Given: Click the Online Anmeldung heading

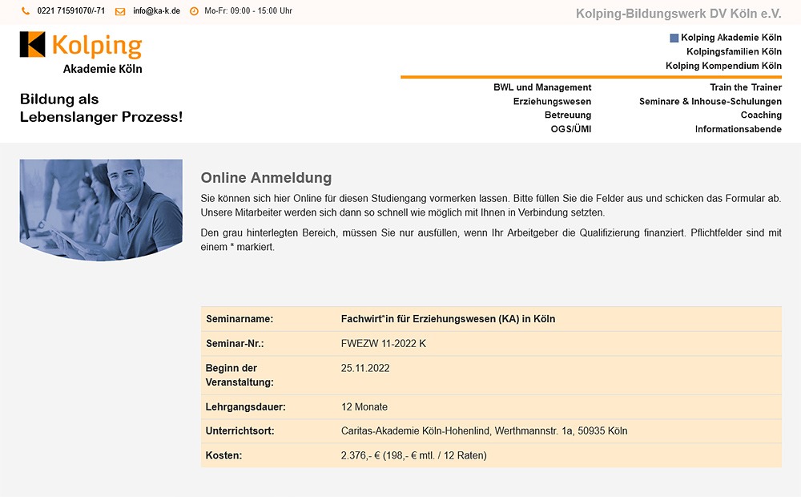Looking at the screenshot, I should (266, 177).
